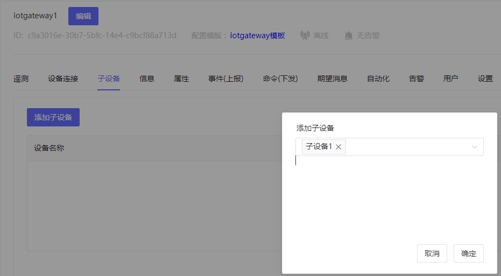The image size is (501, 276).
Task: Switch to the 告警 tab
Action: 417,79
